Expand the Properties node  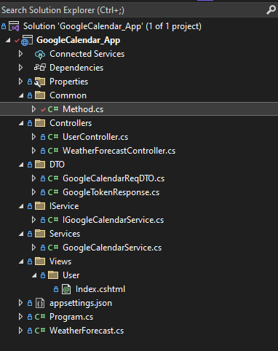21,82
